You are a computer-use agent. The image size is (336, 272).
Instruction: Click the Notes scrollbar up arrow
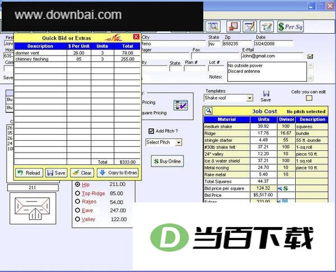pos(310,65)
